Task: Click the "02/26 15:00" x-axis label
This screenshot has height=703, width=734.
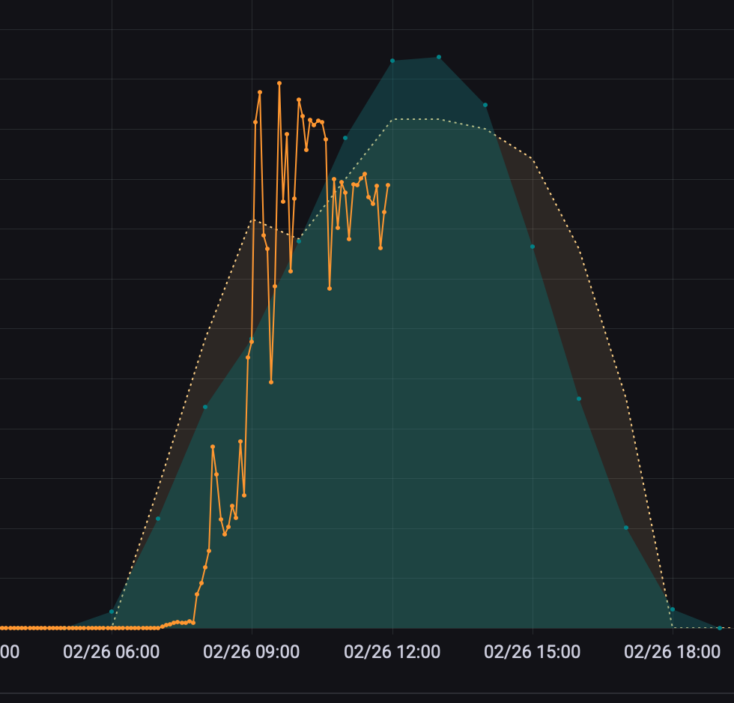Action: point(533,652)
